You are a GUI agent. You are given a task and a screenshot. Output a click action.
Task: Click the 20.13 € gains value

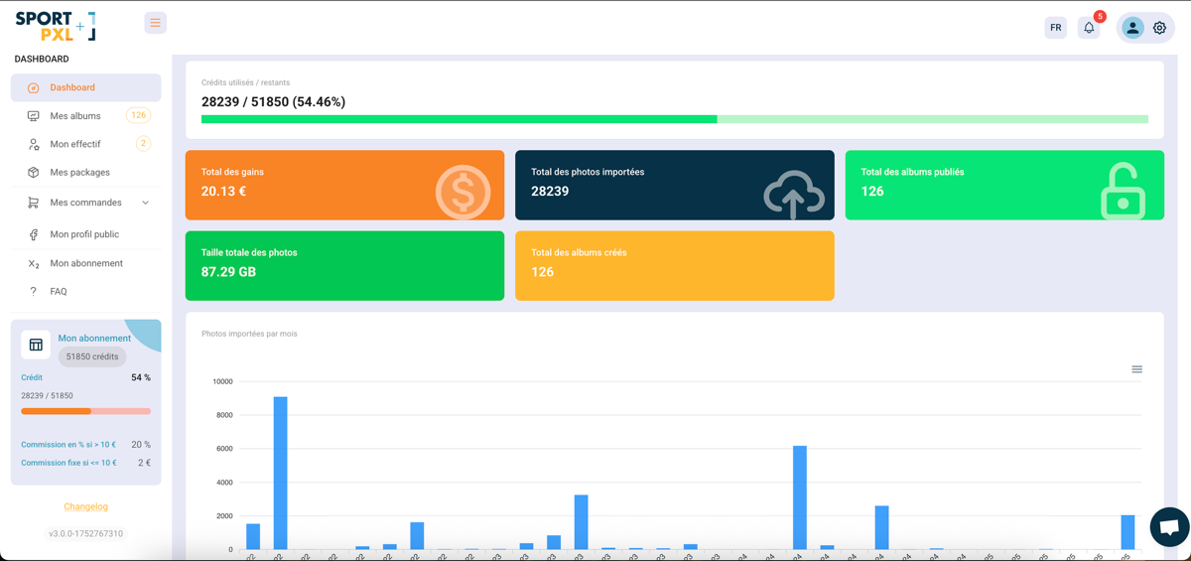[223, 191]
